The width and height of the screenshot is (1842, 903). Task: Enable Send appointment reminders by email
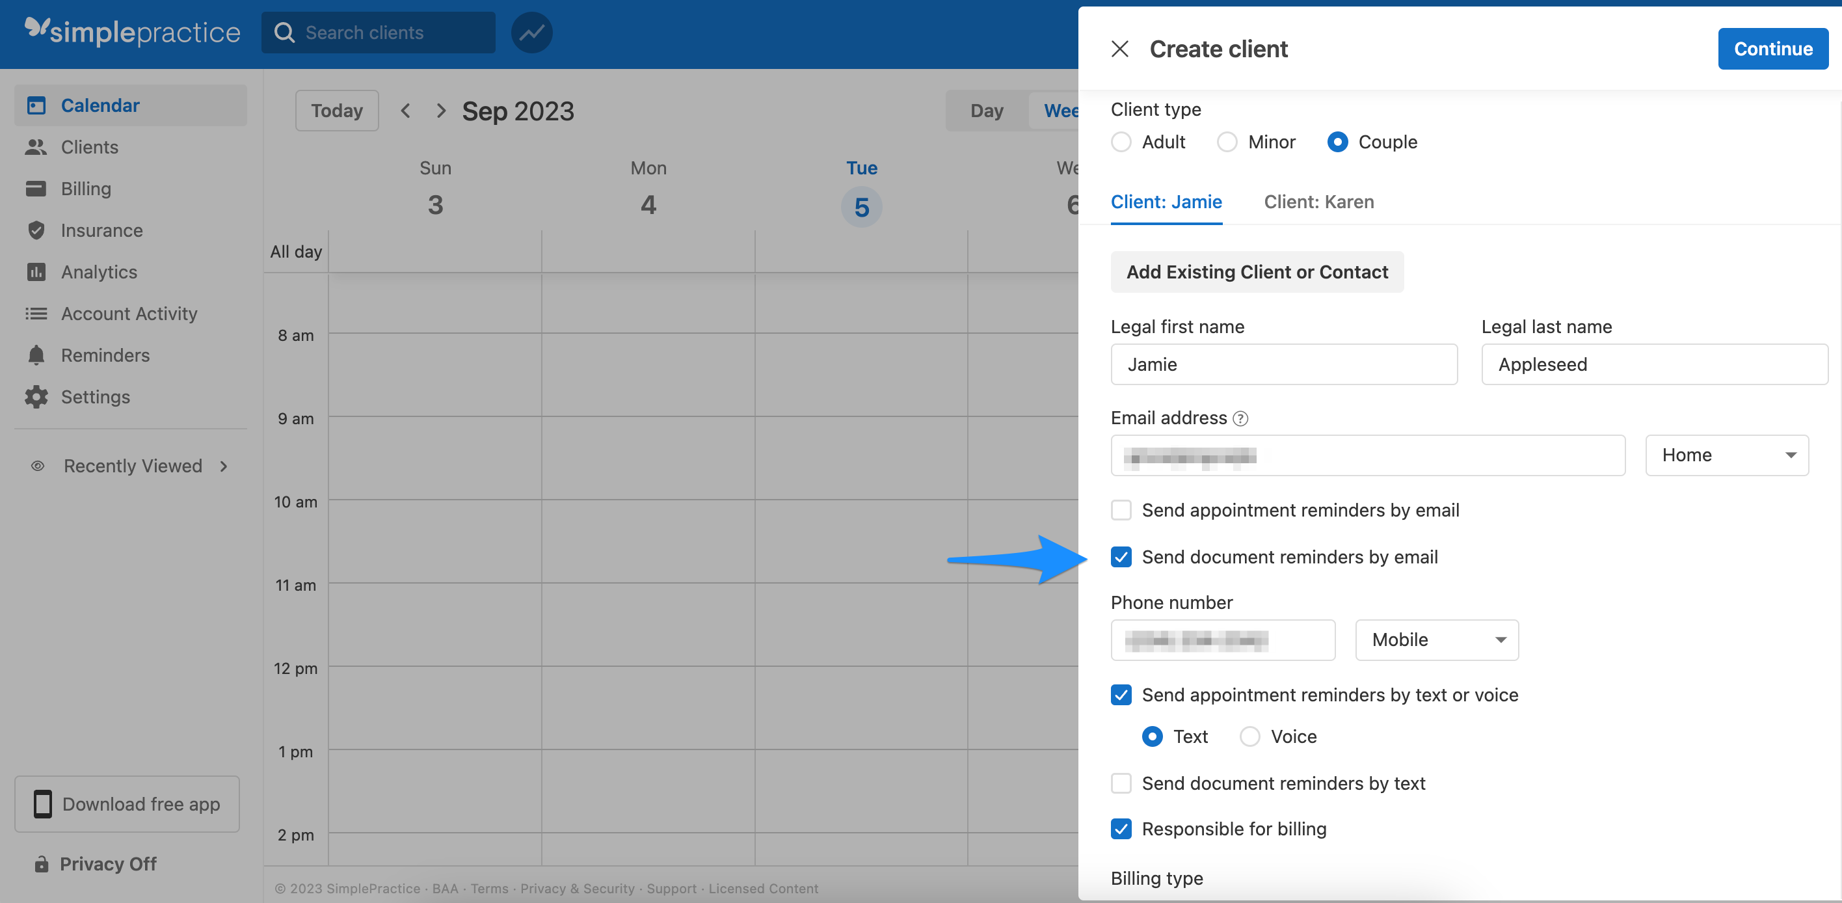(1121, 510)
